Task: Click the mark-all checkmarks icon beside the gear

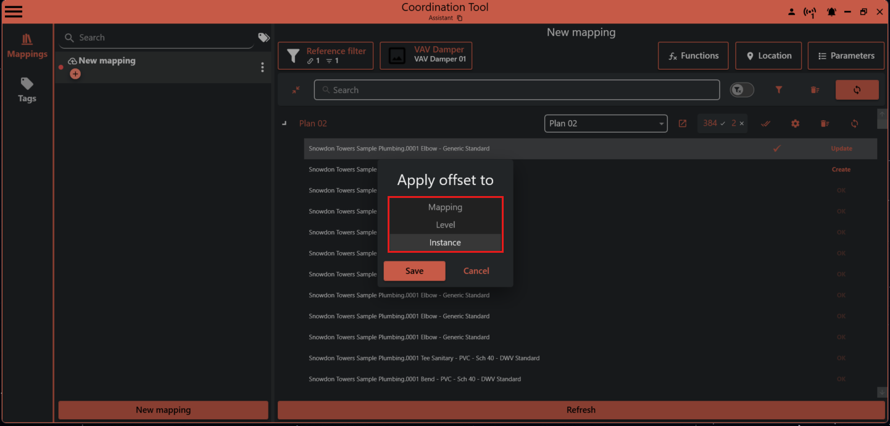Action: click(x=765, y=123)
